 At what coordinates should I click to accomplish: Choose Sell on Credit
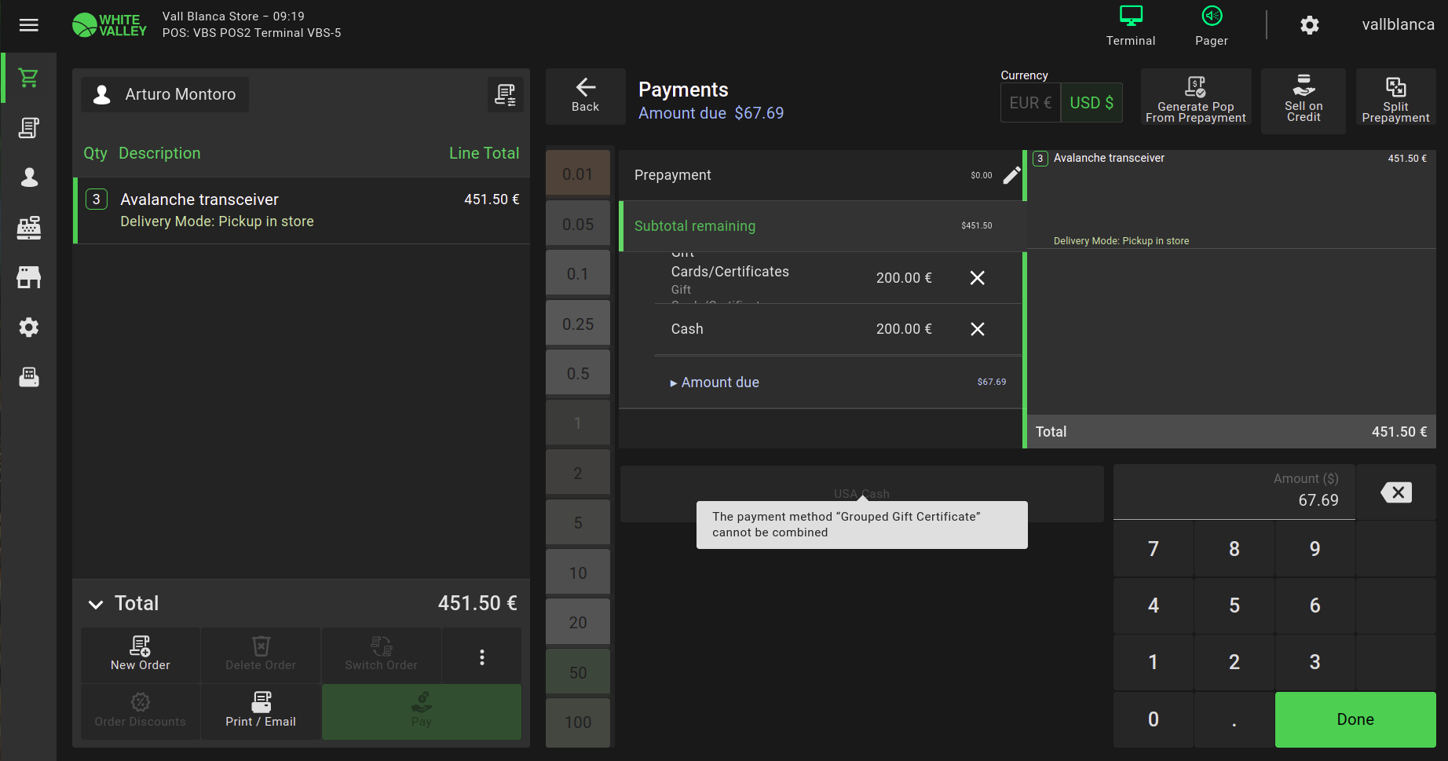click(x=1304, y=101)
